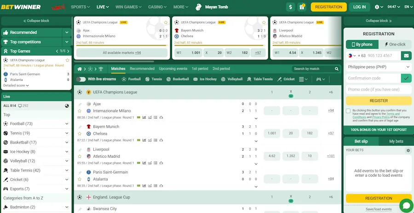414x213 pixels.
Task: Filter by Tennis sport
Action: coord(153,79)
